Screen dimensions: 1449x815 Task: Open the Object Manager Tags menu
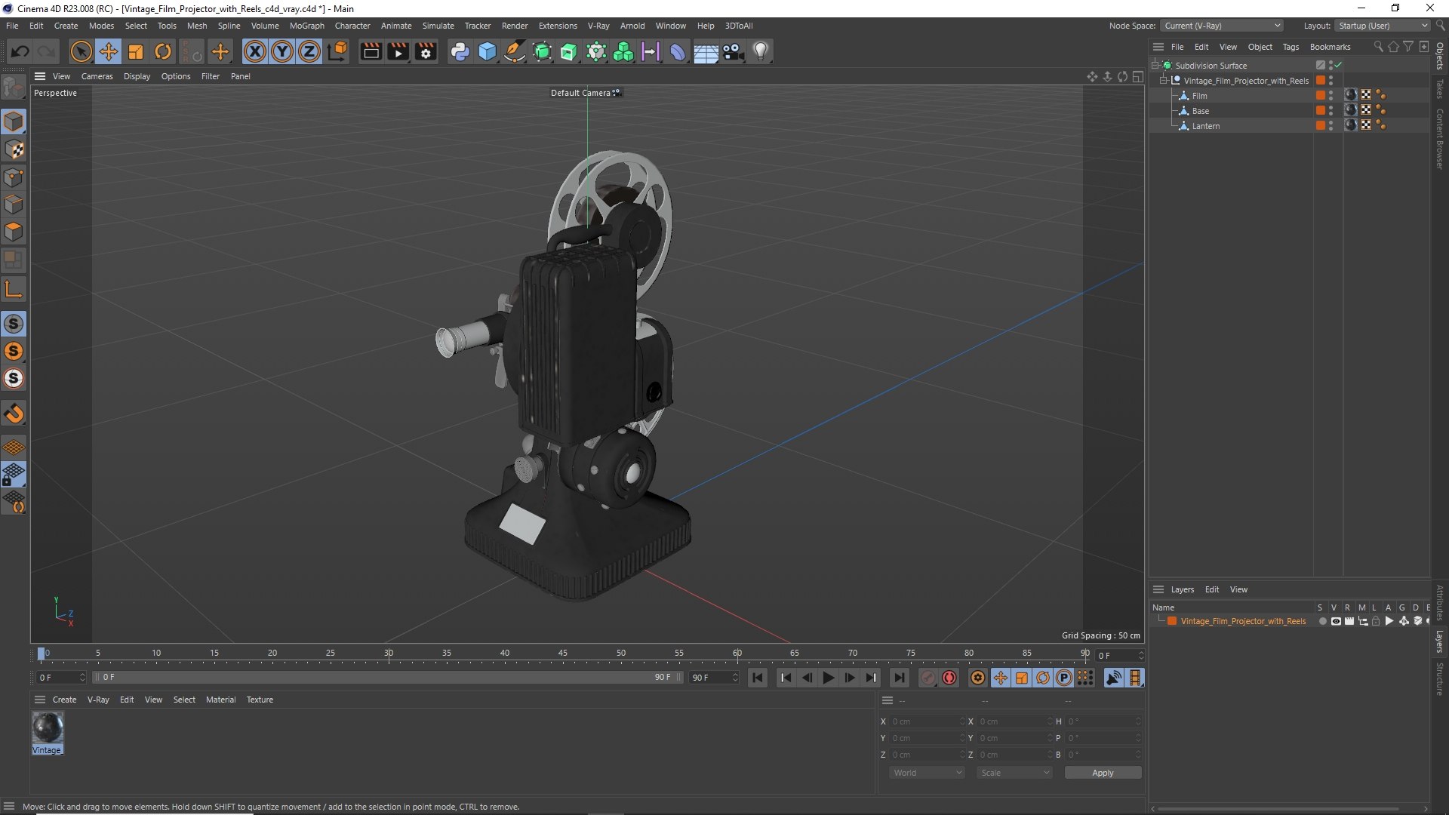pos(1291,47)
